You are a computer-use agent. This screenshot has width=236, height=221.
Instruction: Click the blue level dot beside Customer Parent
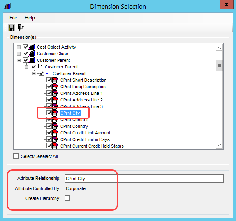pos(47,73)
